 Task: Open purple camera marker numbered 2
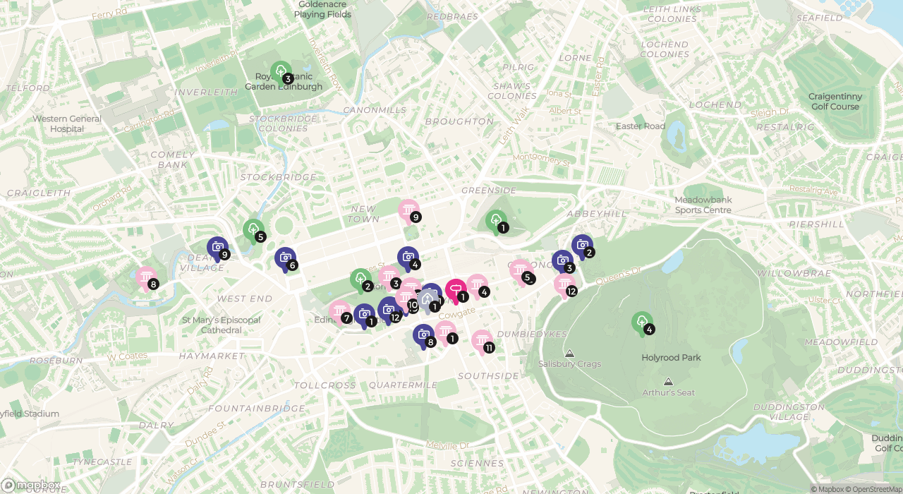pyautogui.click(x=582, y=246)
